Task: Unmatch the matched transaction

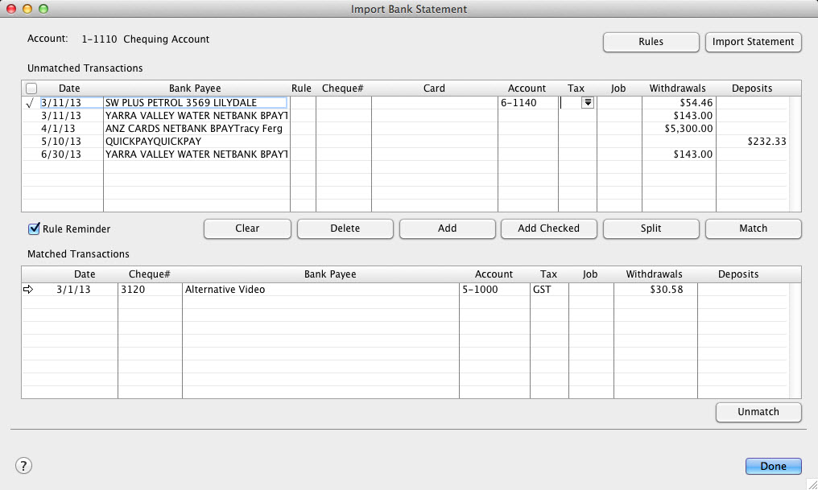Action: (x=758, y=412)
